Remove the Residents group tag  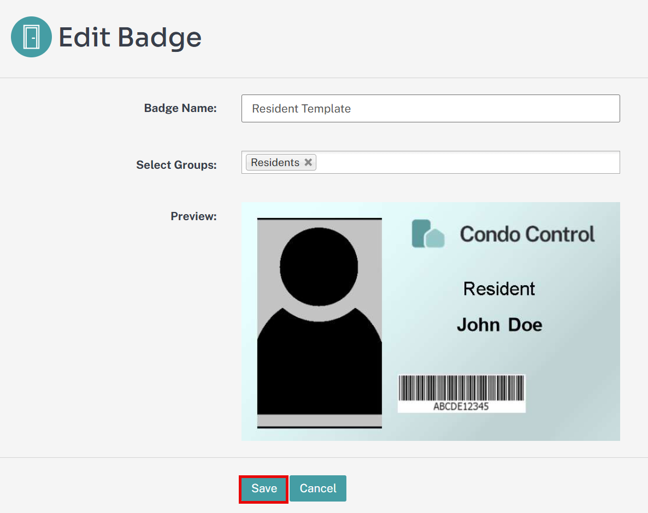[308, 162]
